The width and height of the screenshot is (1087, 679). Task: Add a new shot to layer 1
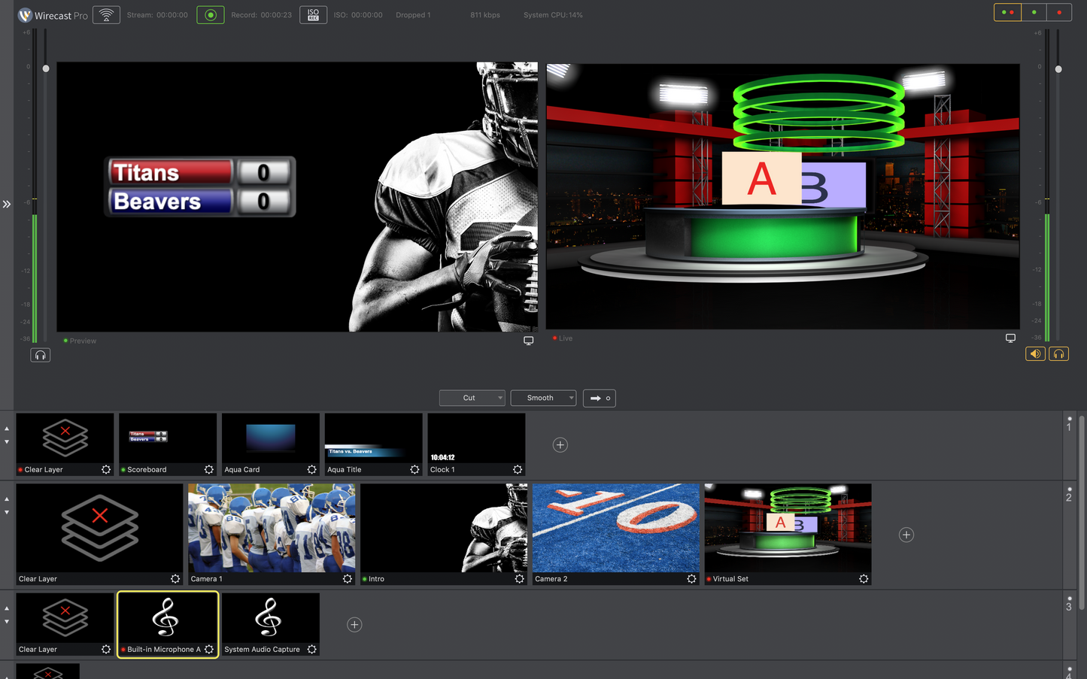click(560, 444)
